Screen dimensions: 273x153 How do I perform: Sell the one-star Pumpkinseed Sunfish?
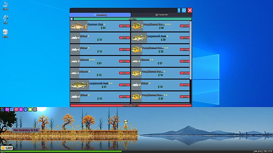point(185,73)
